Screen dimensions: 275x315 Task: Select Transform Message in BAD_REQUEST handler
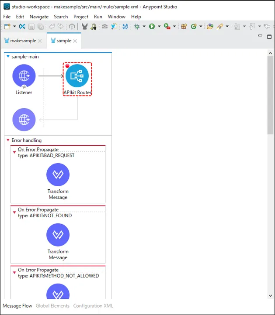tap(58, 175)
